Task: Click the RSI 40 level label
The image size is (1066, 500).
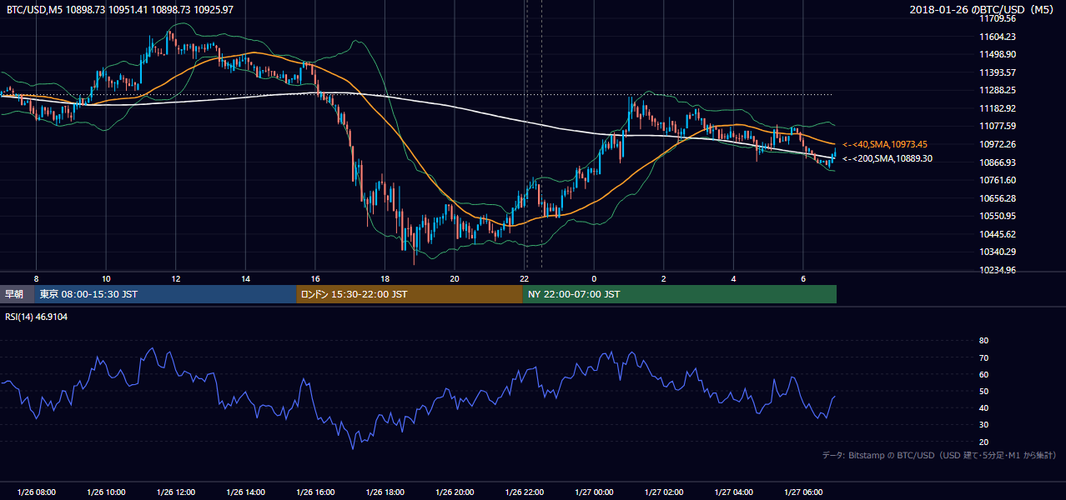Action: 984,407
